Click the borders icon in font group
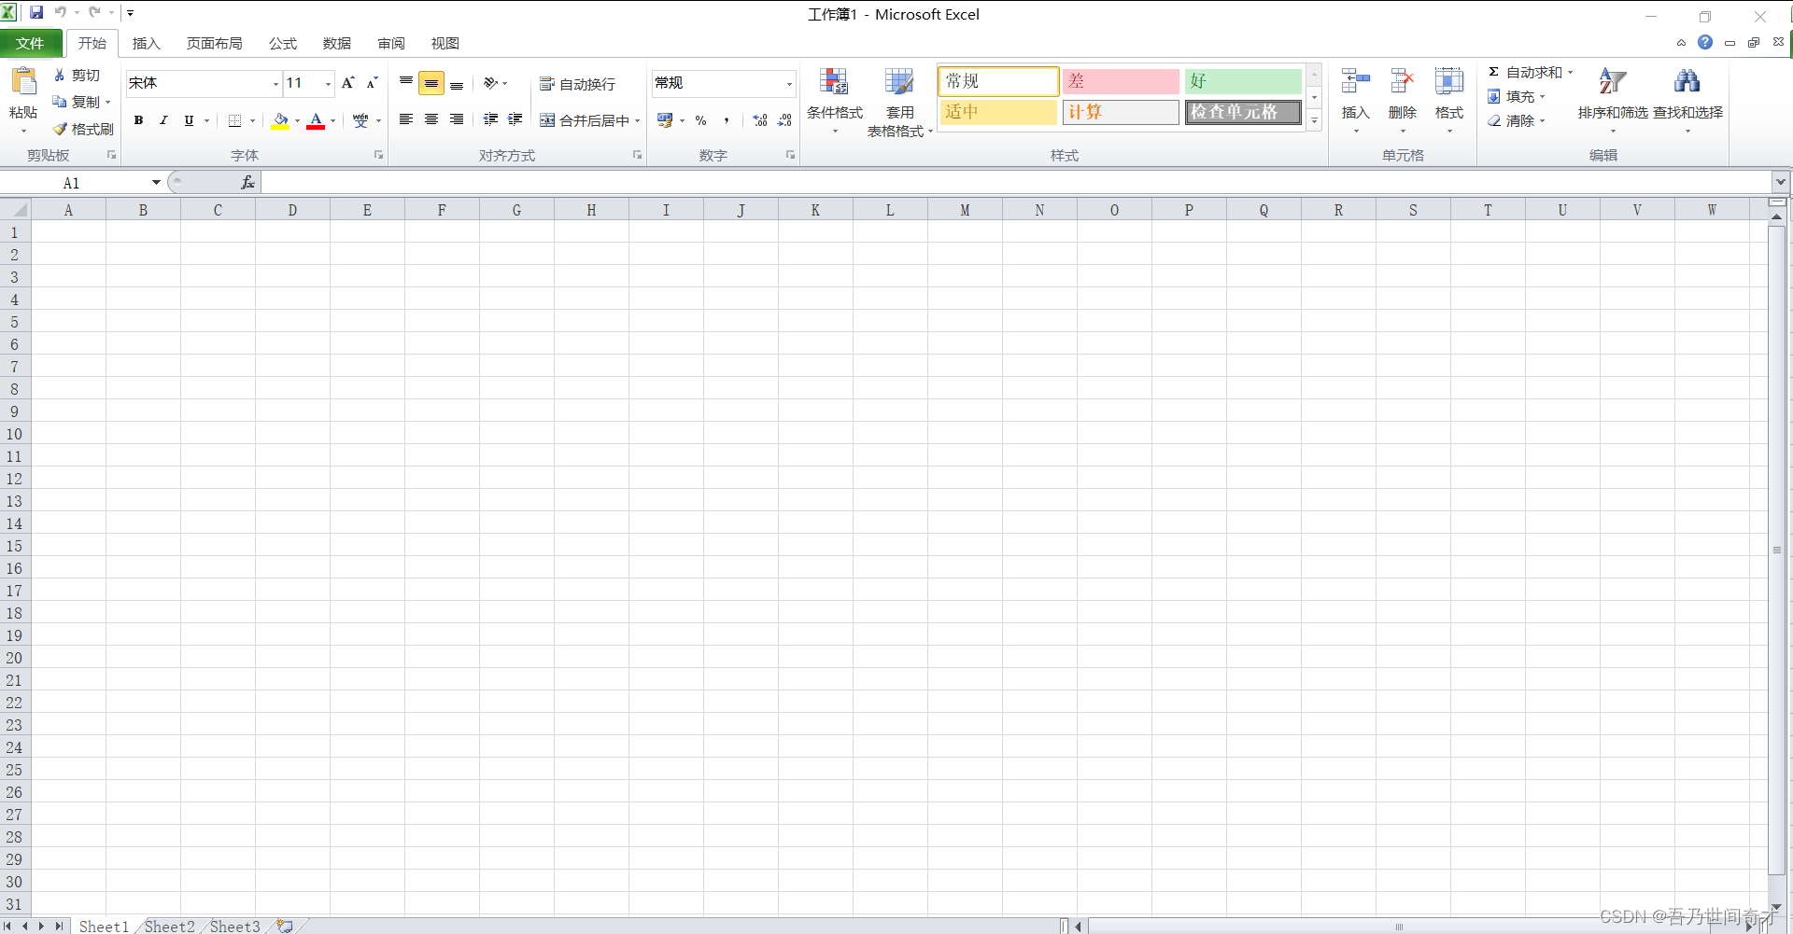The height and width of the screenshot is (934, 1793). coord(234,120)
